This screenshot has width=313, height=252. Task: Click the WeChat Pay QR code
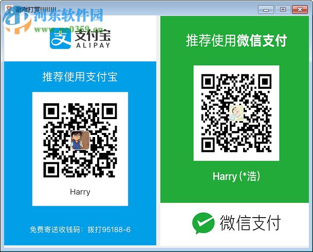236,113
